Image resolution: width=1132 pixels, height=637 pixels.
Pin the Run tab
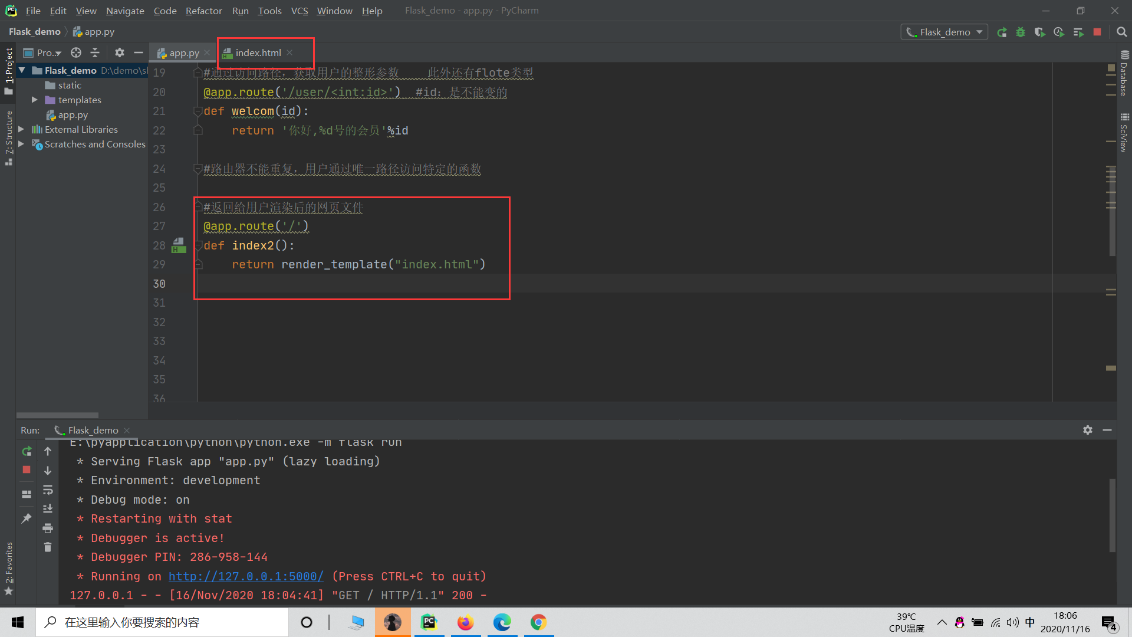27,518
